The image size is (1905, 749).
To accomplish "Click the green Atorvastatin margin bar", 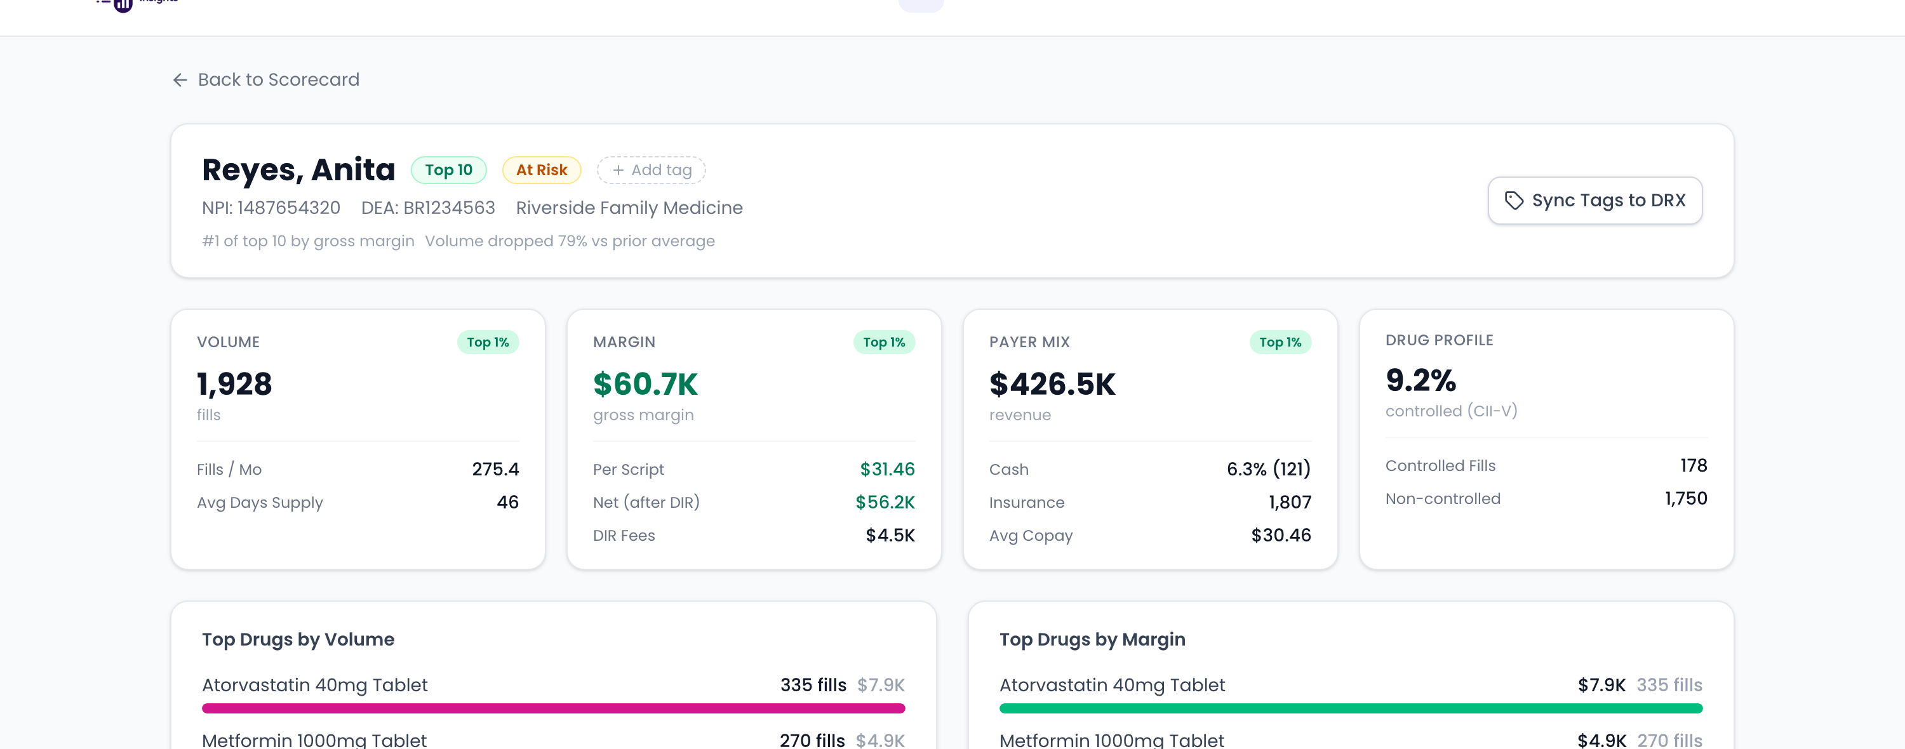I will click(1351, 708).
